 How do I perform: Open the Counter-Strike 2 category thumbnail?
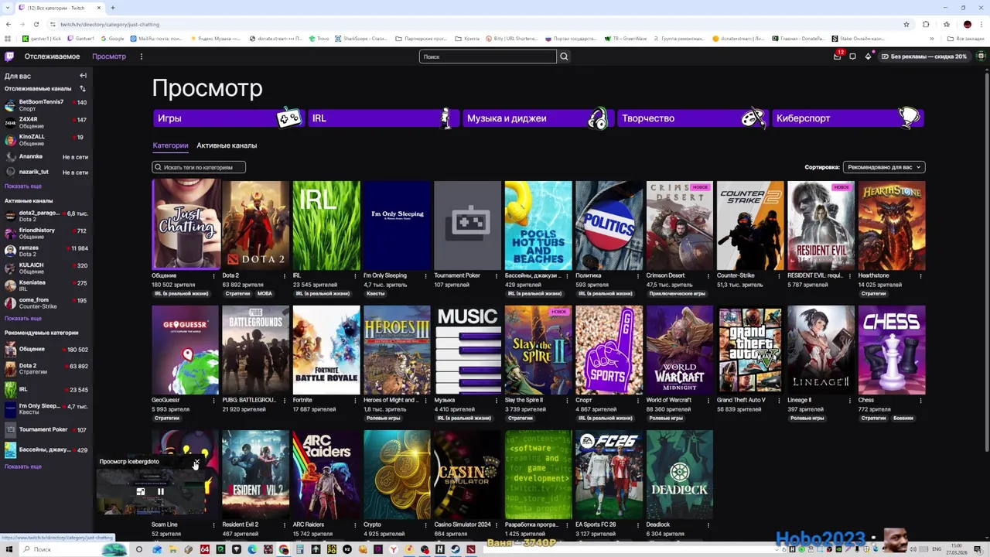tap(750, 225)
